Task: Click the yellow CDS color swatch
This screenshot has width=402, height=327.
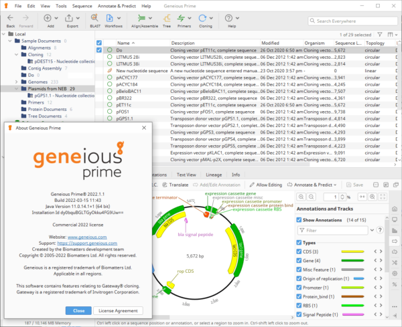Action: coord(352,251)
